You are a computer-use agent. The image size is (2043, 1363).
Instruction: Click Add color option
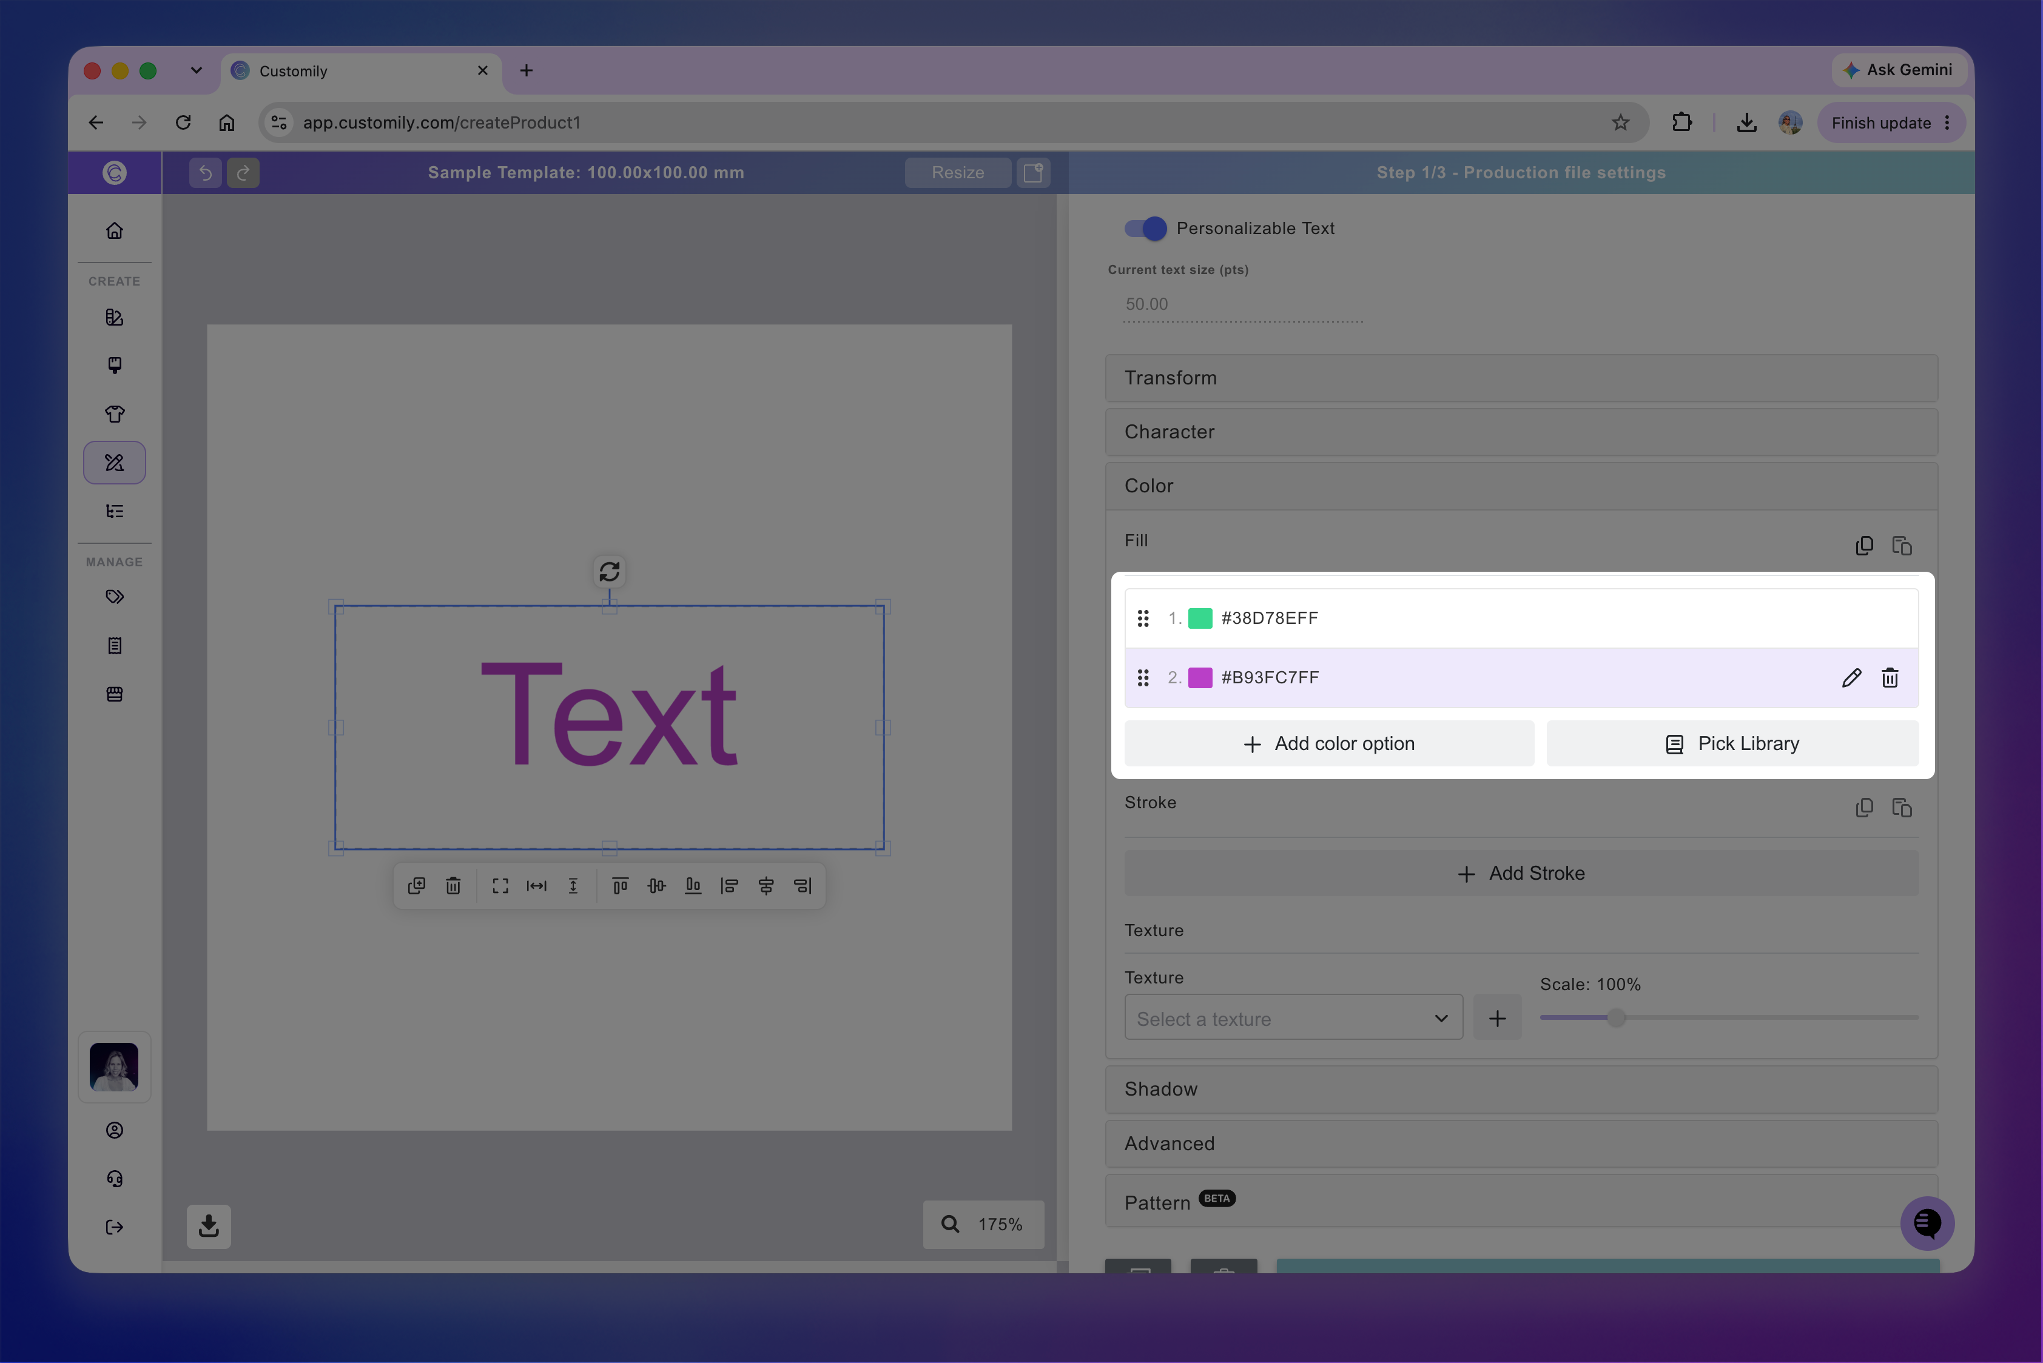pos(1329,744)
